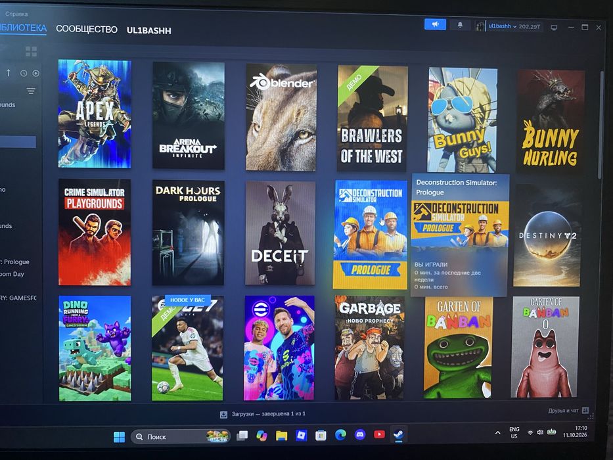
Task: Open the СООБЩЕСТВО tab
Action: tap(87, 30)
